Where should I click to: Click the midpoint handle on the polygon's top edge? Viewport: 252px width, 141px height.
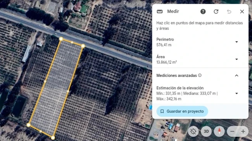pyautogui.click(x=72, y=42)
